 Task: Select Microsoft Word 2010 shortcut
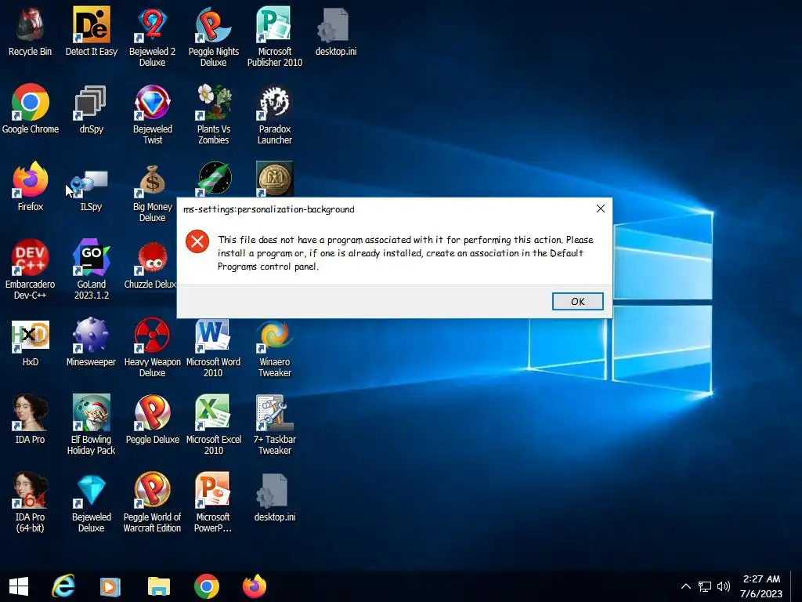click(213, 347)
